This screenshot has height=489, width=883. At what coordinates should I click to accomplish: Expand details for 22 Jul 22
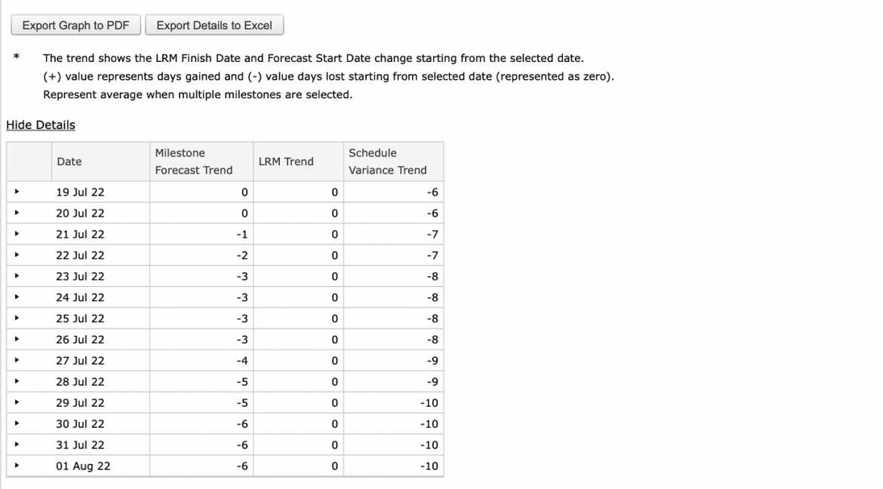[x=17, y=254]
